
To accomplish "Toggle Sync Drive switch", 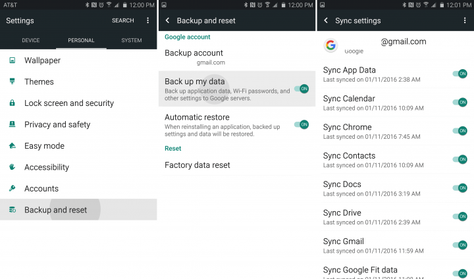I will click(x=460, y=216).
